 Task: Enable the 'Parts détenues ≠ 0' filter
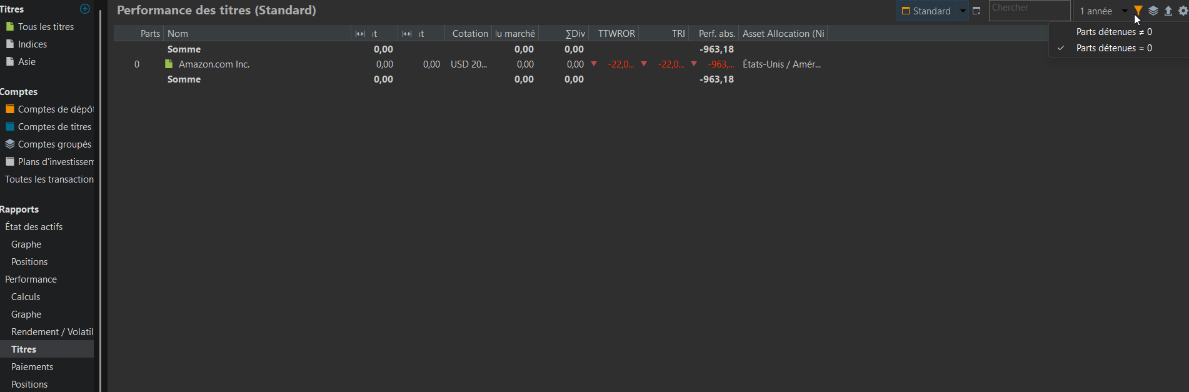click(x=1114, y=32)
